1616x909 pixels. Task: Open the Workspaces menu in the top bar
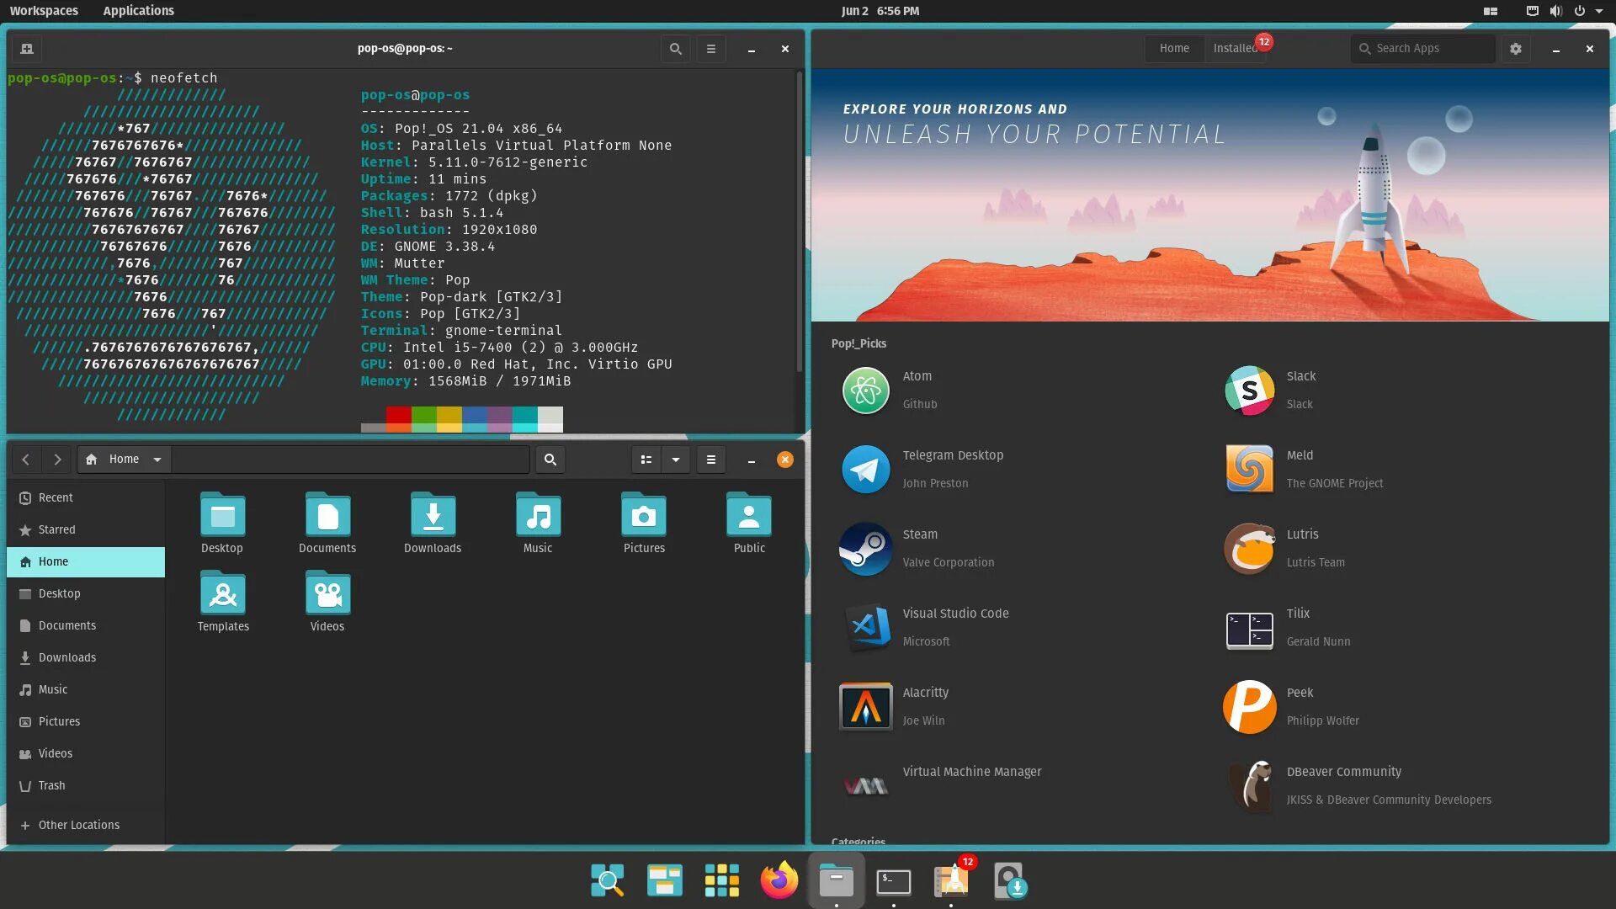[44, 11]
